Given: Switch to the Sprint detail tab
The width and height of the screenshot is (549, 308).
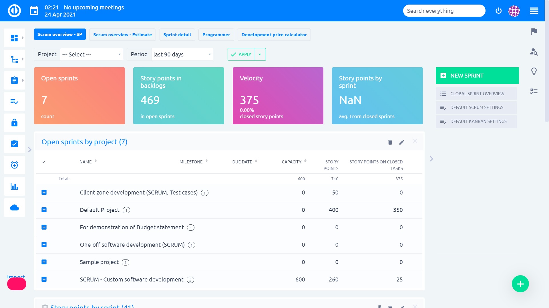Looking at the screenshot, I should (x=177, y=35).
